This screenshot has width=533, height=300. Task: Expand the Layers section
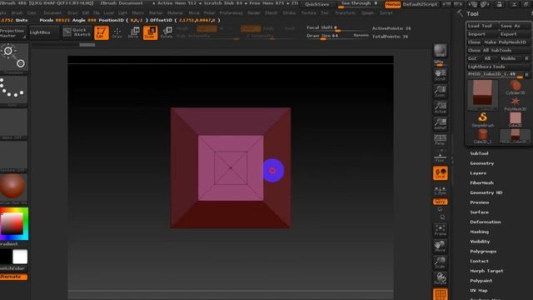[478, 173]
